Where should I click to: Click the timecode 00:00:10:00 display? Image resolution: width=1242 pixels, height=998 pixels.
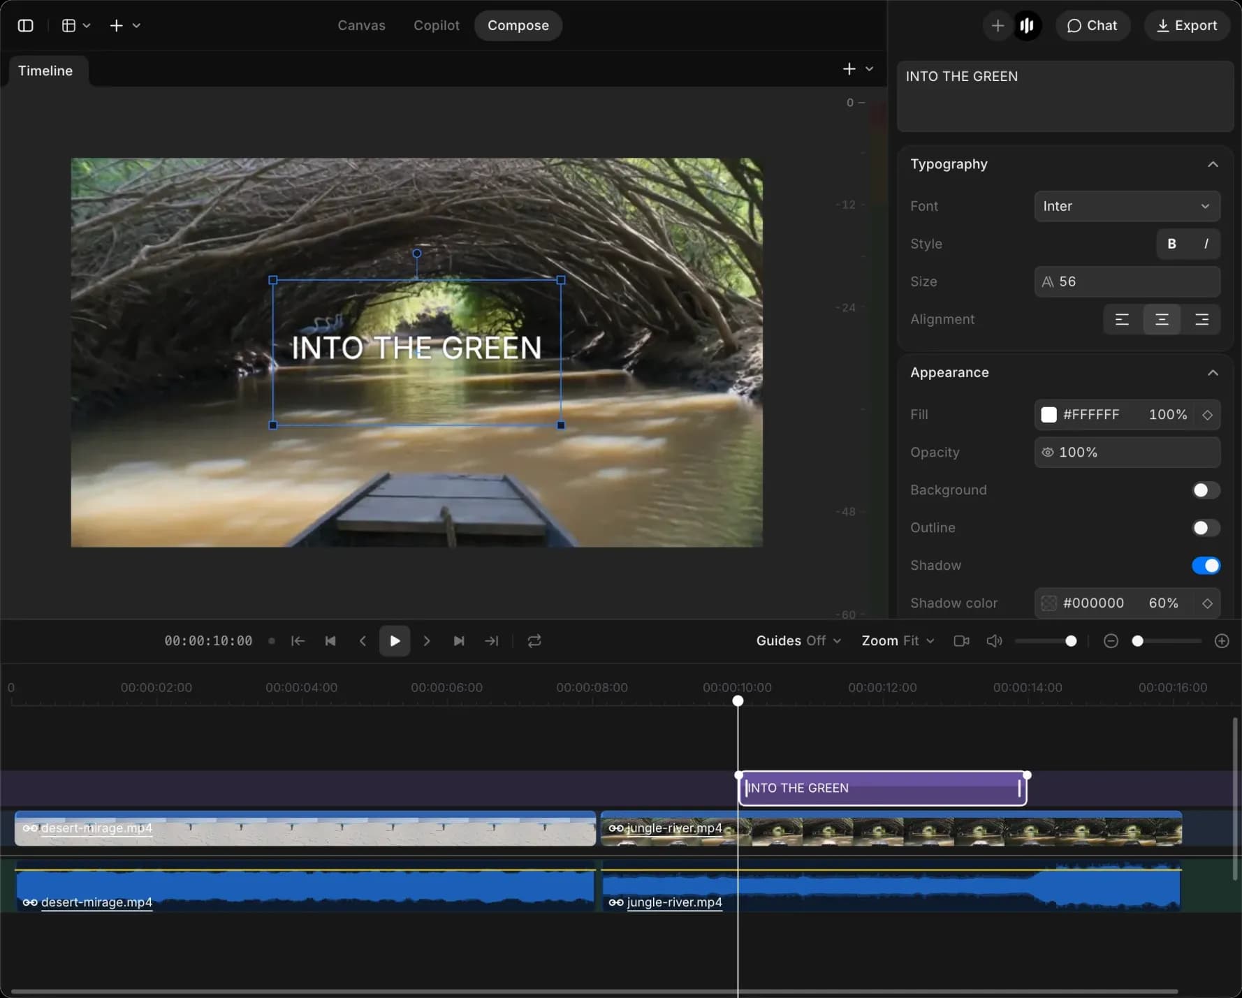(x=208, y=640)
